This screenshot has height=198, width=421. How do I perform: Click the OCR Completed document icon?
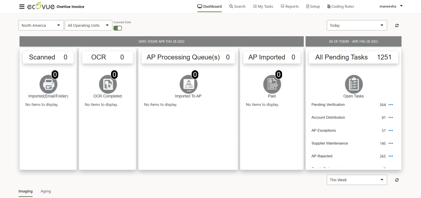pyautogui.click(x=108, y=84)
